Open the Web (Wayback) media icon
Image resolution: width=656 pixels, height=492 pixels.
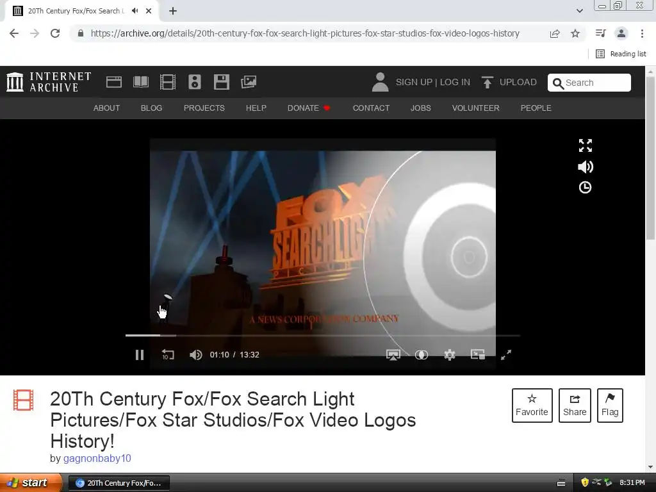(x=114, y=82)
